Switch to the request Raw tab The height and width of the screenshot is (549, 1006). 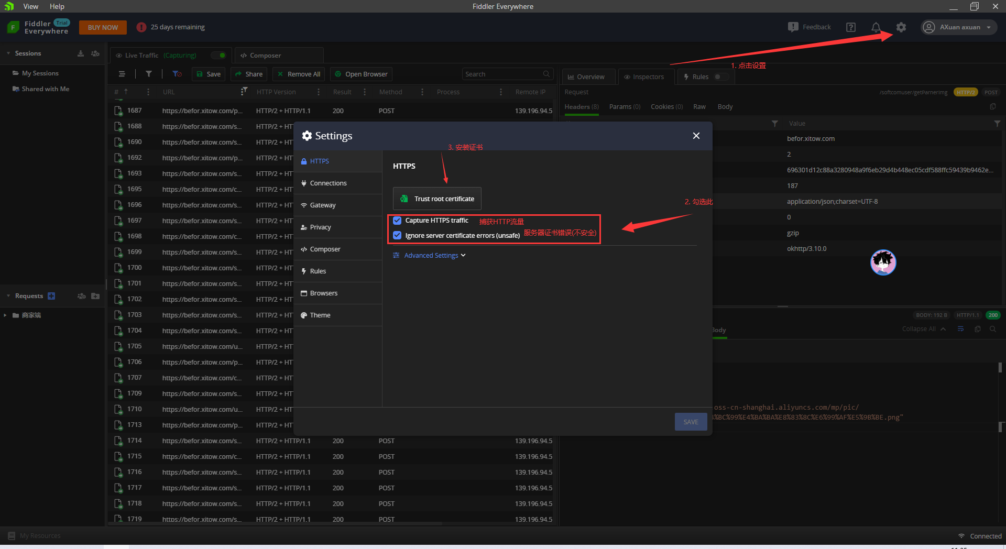pyautogui.click(x=699, y=107)
